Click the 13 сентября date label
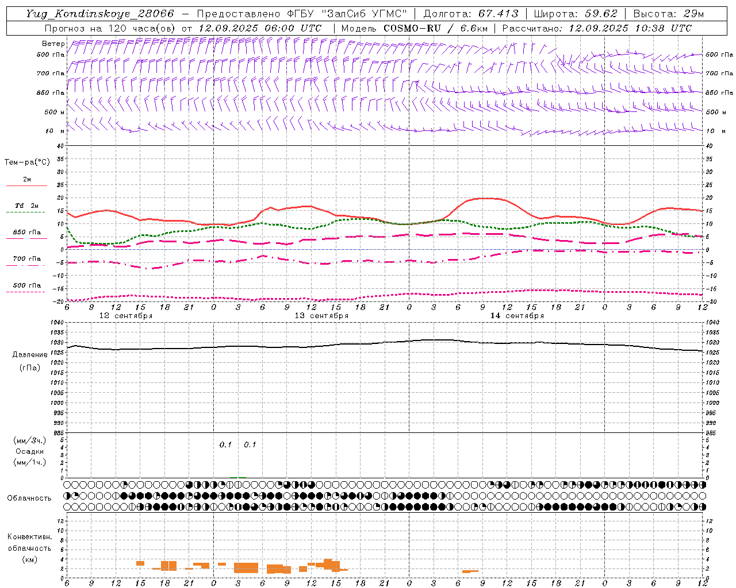The height and width of the screenshot is (588, 736). pos(321,316)
